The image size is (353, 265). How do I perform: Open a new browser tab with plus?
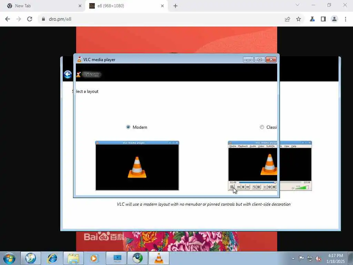175,6
